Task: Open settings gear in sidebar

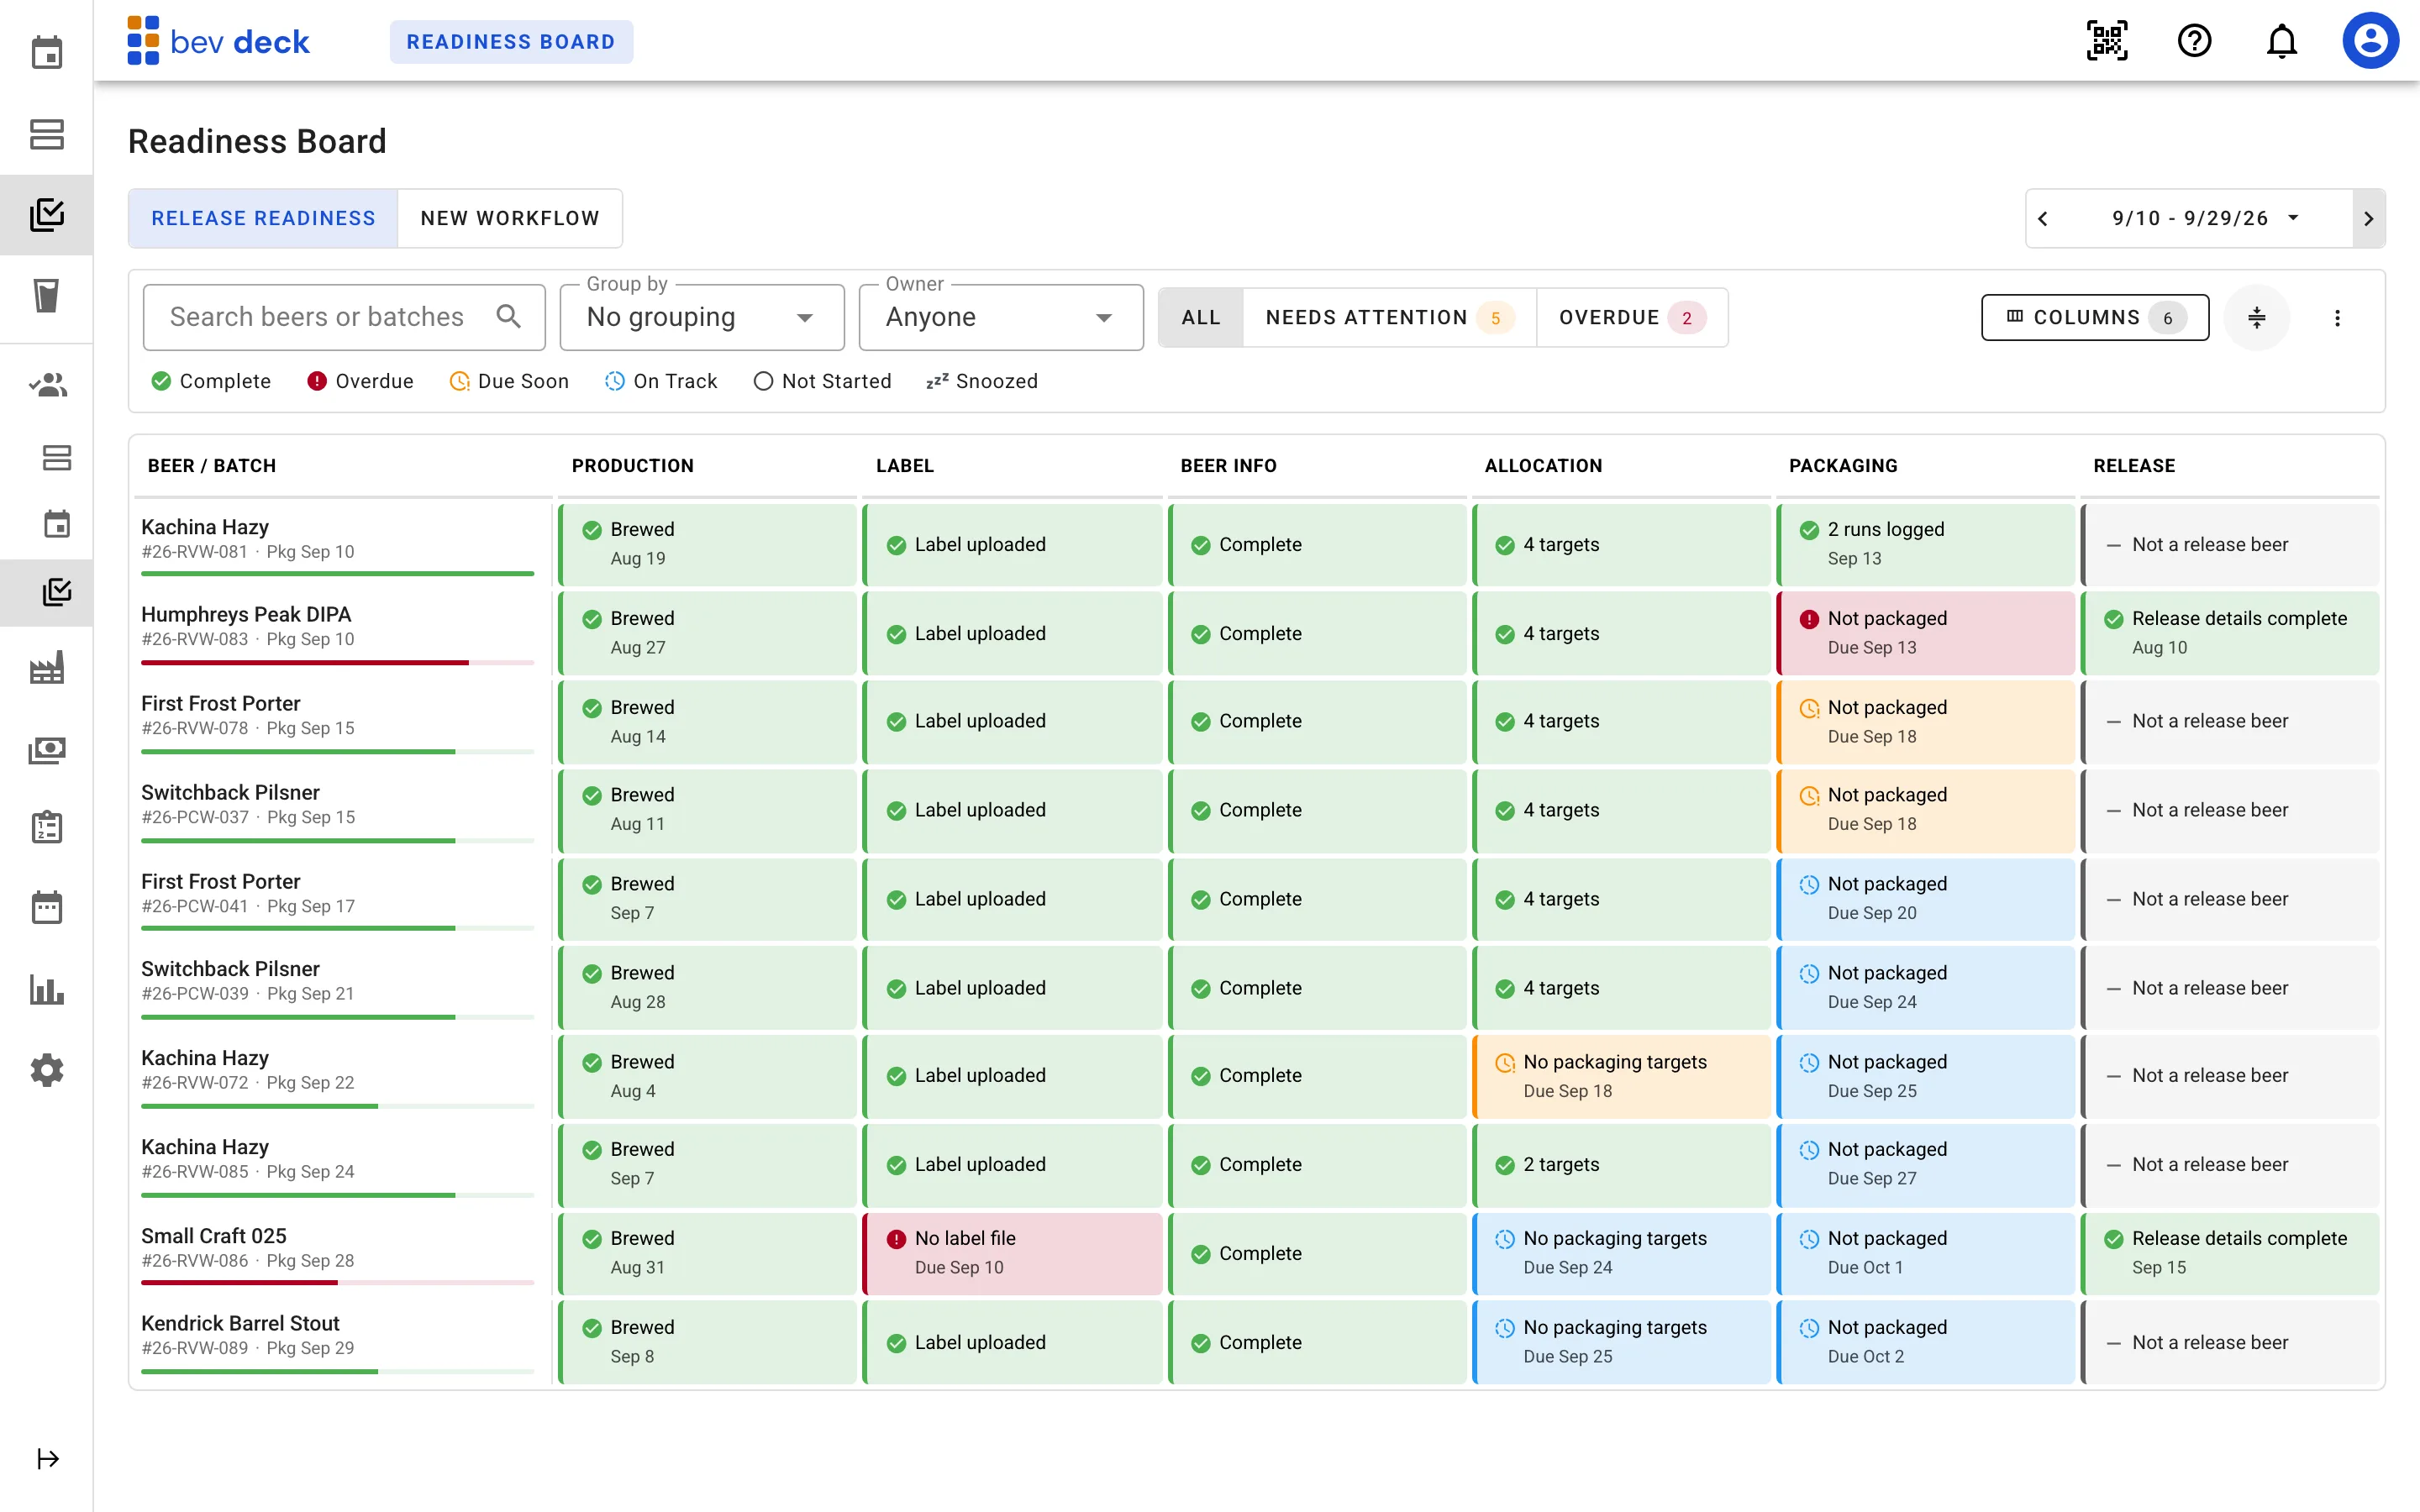Action: point(47,1070)
